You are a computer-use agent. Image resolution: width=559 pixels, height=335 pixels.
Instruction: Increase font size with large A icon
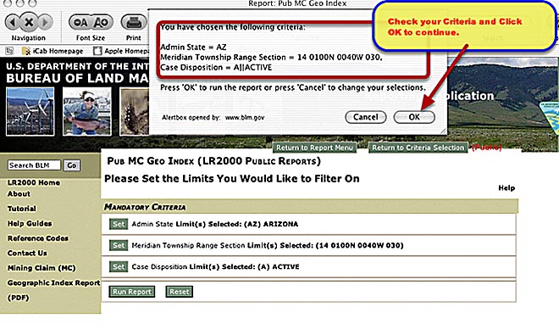(102, 23)
